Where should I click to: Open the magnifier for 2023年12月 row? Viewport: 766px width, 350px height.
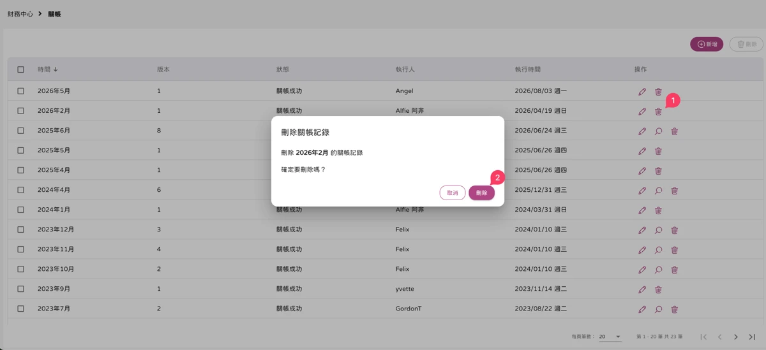coord(658,230)
